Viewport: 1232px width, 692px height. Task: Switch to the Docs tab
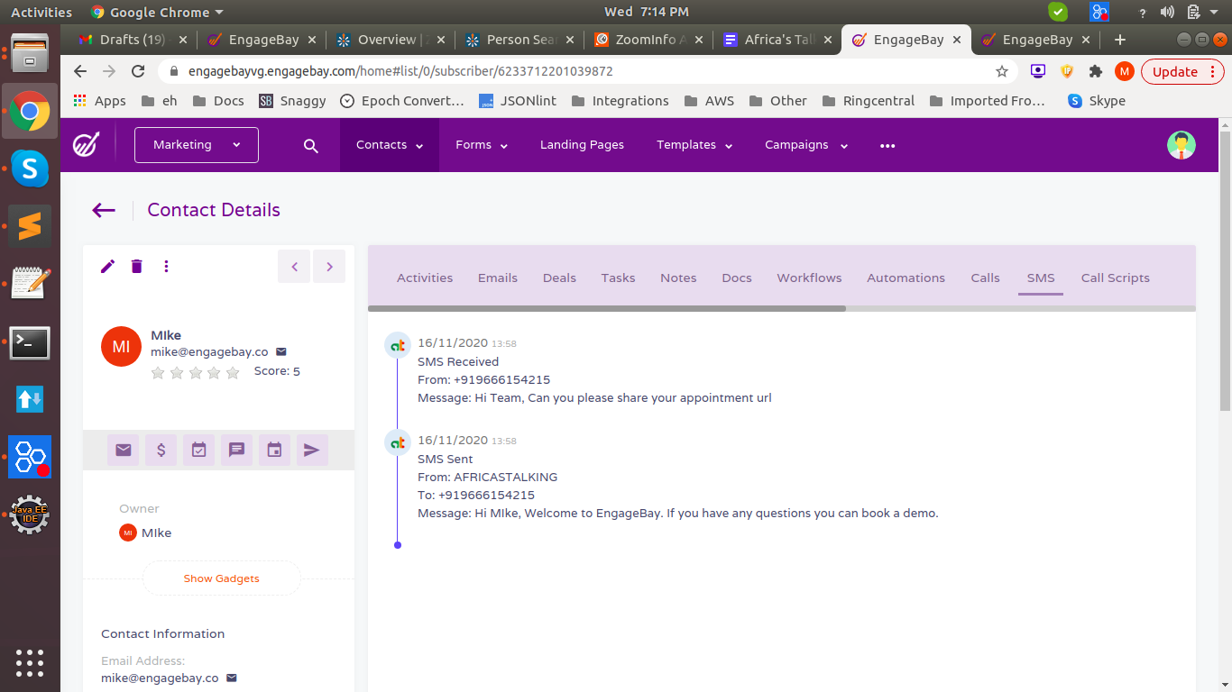[x=737, y=278]
